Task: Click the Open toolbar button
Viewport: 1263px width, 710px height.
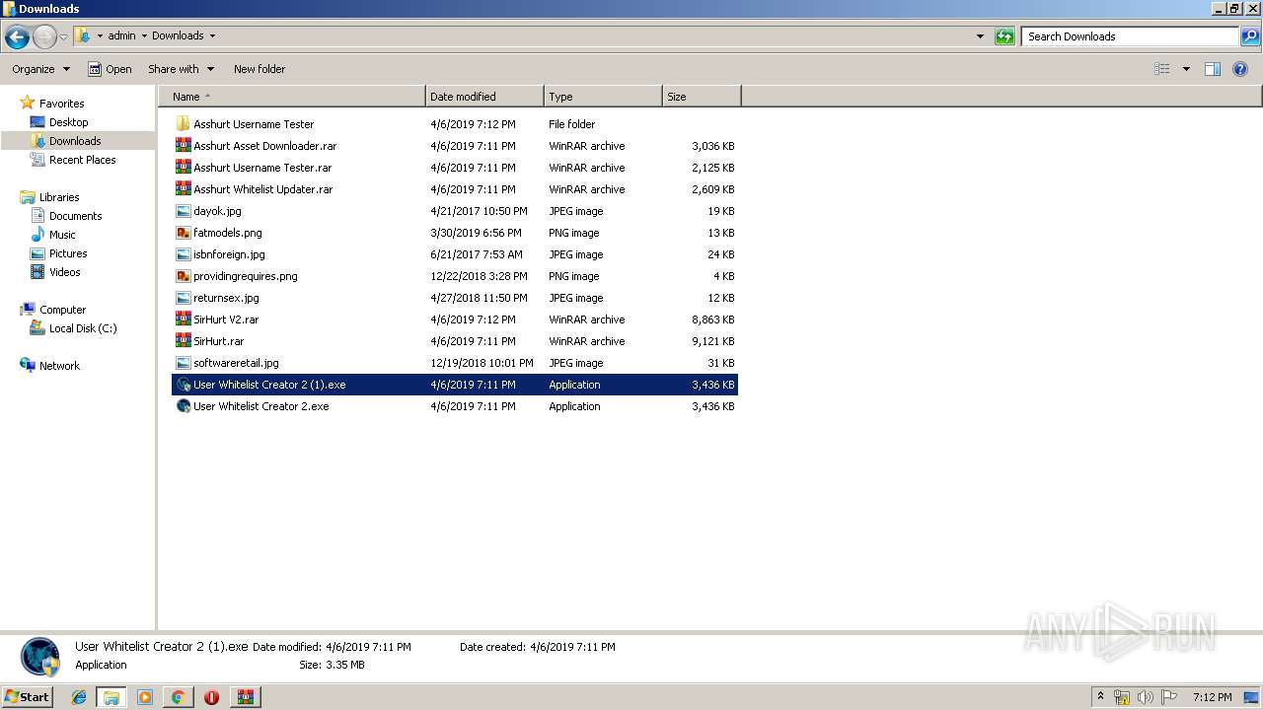Action: (110, 69)
